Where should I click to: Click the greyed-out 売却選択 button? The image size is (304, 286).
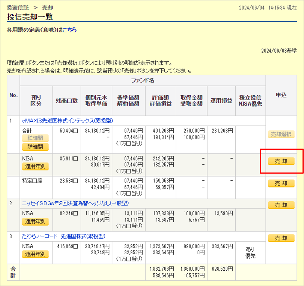pyautogui.click(x=281, y=134)
